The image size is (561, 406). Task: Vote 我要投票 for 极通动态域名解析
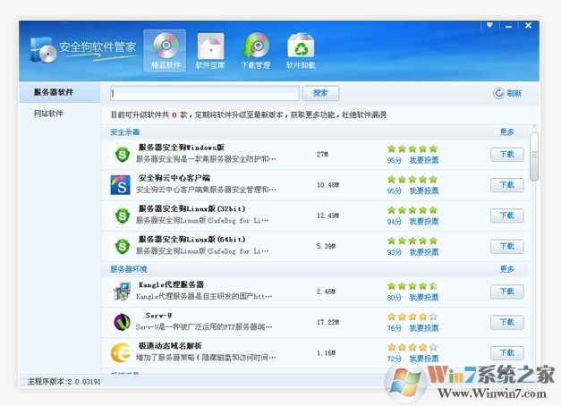click(424, 359)
